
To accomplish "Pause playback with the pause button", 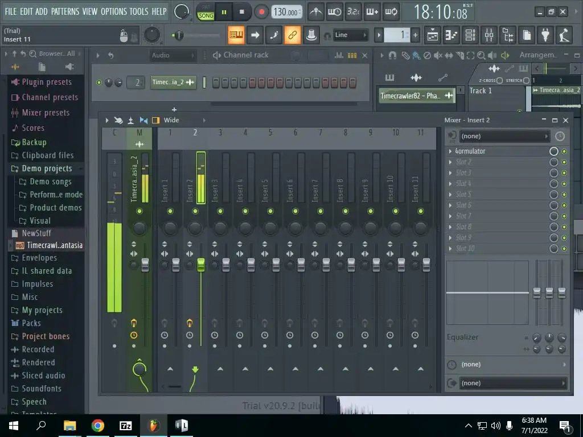I will click(224, 12).
